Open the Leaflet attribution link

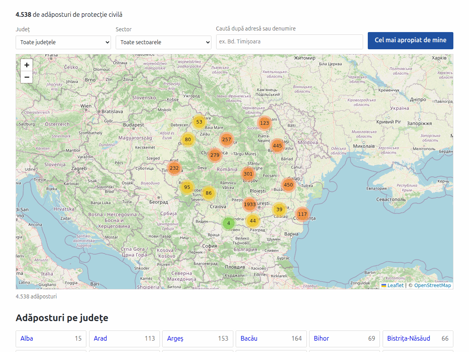[x=392, y=286]
